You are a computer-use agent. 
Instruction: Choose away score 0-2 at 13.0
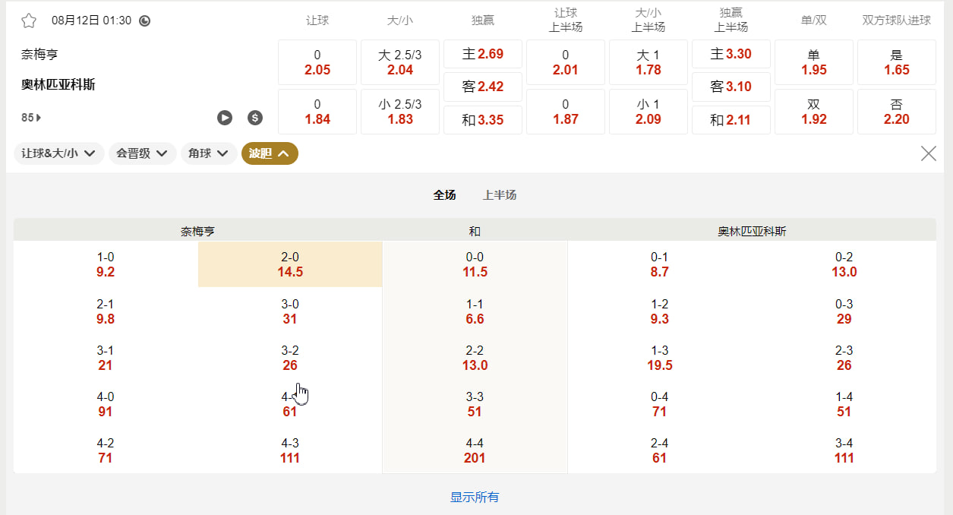pos(844,264)
